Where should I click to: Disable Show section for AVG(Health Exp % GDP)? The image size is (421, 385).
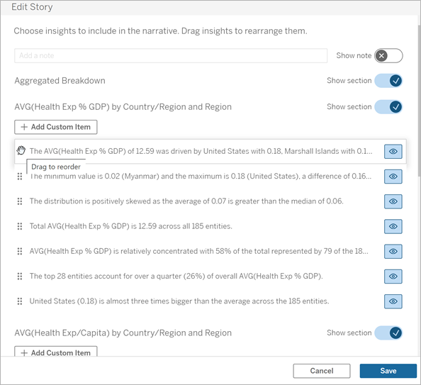click(x=388, y=107)
